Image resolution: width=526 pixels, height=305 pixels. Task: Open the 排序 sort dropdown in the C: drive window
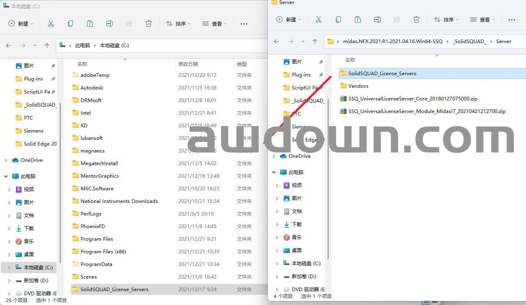click(x=178, y=24)
